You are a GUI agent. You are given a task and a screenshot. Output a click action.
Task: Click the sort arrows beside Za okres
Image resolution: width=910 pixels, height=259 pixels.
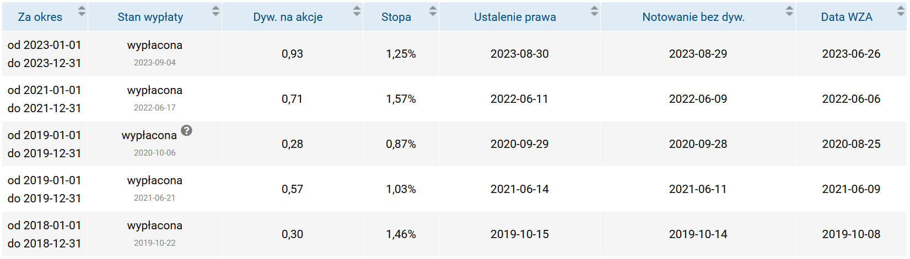[x=82, y=10]
